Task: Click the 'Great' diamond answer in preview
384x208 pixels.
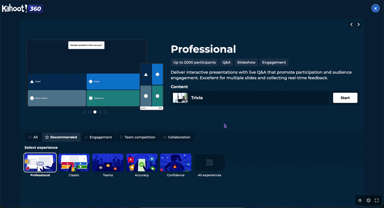Action: (113, 81)
